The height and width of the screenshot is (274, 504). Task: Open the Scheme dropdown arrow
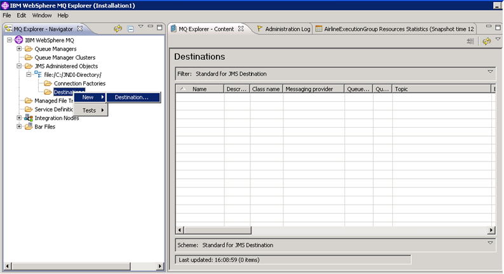490,243
